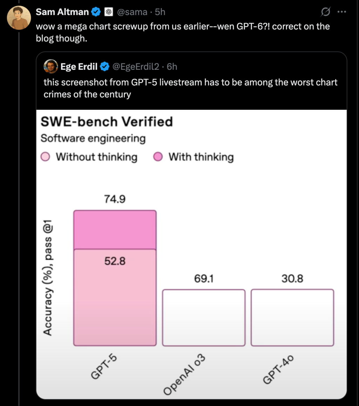Click the blue verified badge beside Sam Altman

click(96, 12)
